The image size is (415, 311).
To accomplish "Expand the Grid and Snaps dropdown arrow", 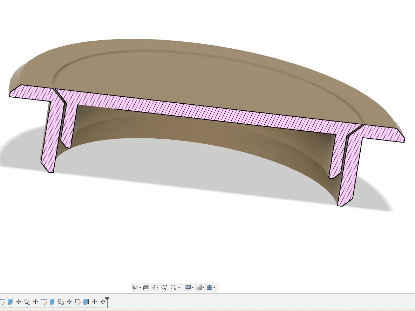I will point(203,288).
